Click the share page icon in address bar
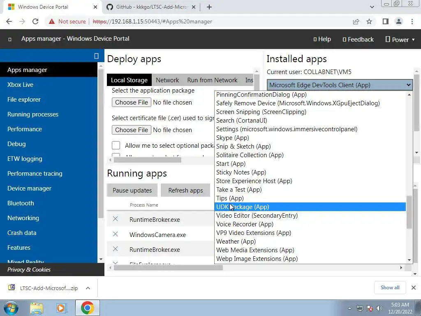 coord(356,21)
